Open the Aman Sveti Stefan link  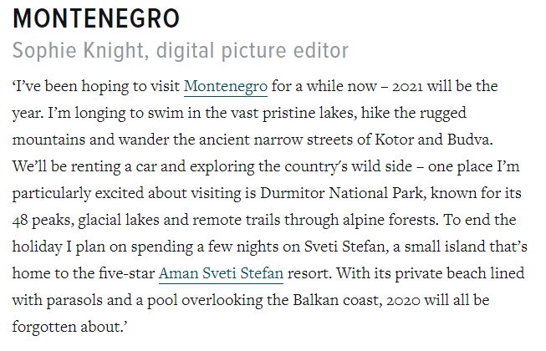(x=221, y=273)
